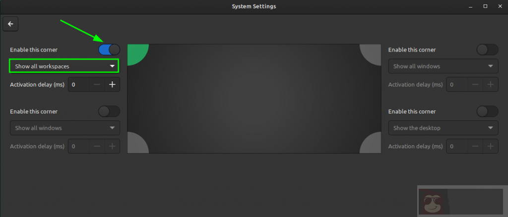Increase bottom-right activation delay with plus
508x217 pixels.
(491, 147)
